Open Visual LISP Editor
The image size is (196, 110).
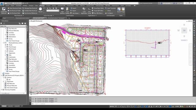[98, 11]
